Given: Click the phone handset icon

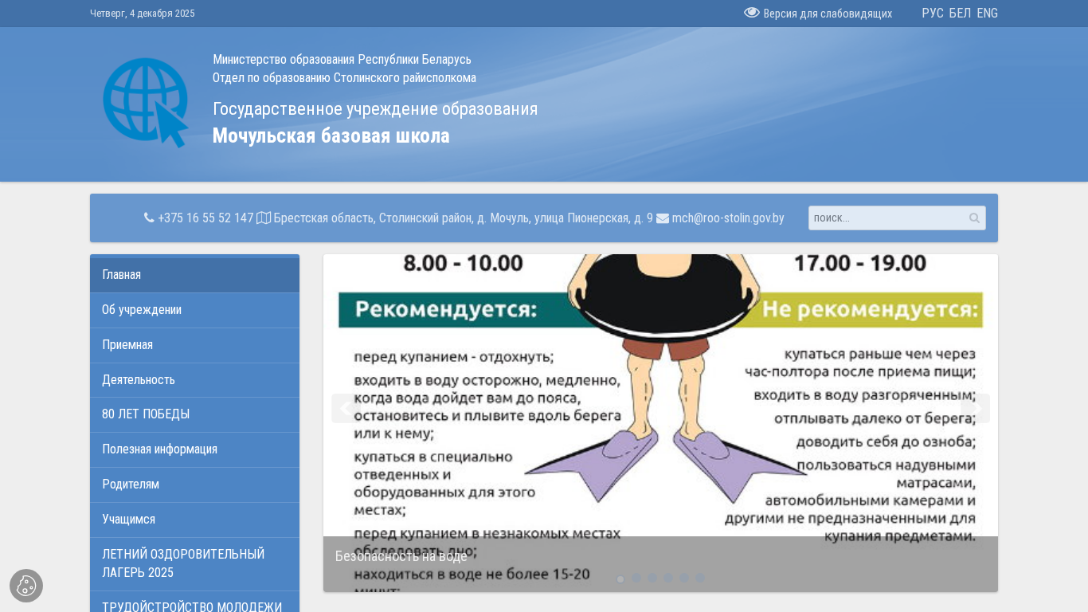Looking at the screenshot, I should tap(149, 218).
